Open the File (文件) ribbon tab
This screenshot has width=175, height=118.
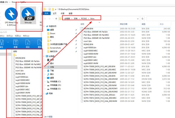point(46,13)
